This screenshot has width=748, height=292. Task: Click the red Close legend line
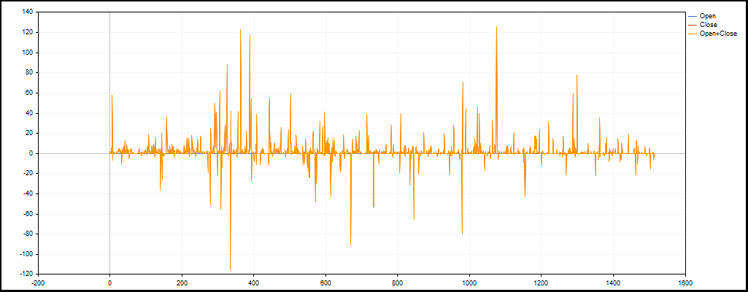693,25
